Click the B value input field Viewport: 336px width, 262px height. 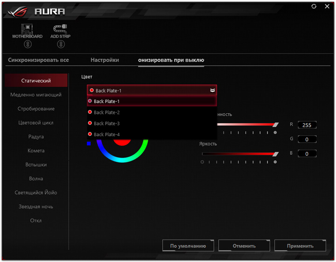coord(307,154)
